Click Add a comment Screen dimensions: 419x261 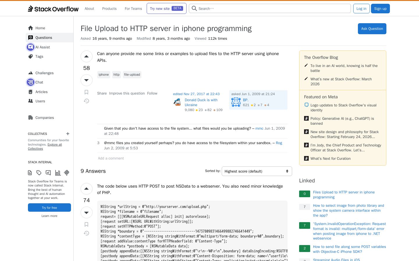click(111, 158)
